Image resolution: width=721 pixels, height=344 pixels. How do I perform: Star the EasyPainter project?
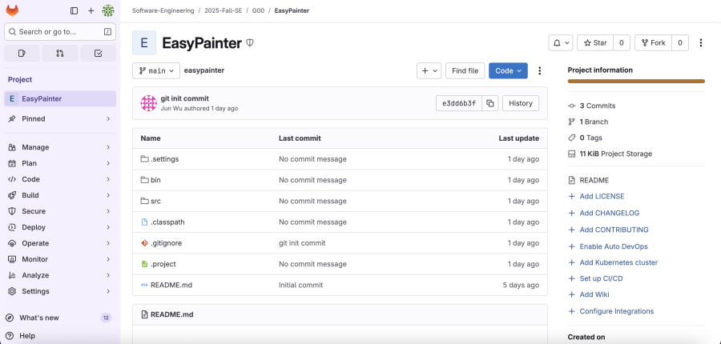(x=594, y=42)
